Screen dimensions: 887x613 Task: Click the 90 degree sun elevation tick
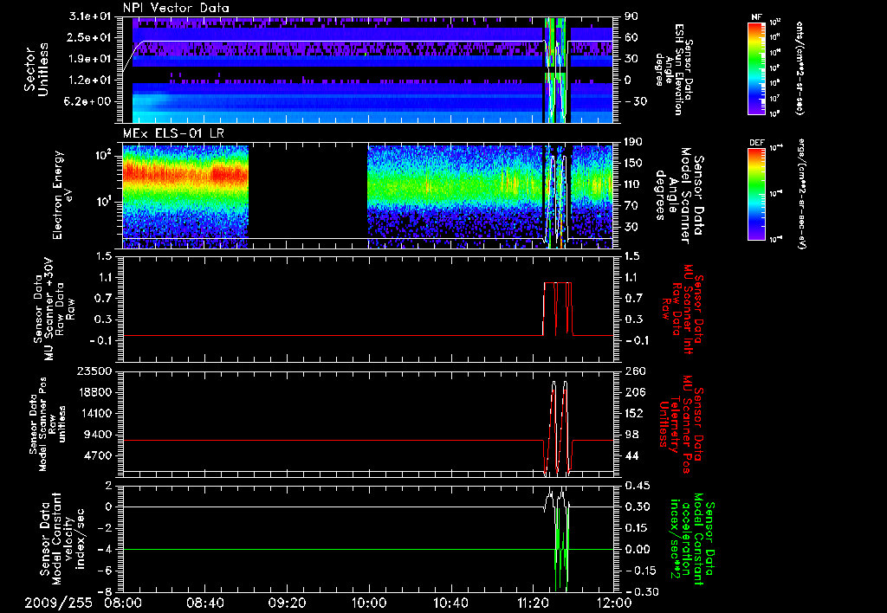point(631,16)
